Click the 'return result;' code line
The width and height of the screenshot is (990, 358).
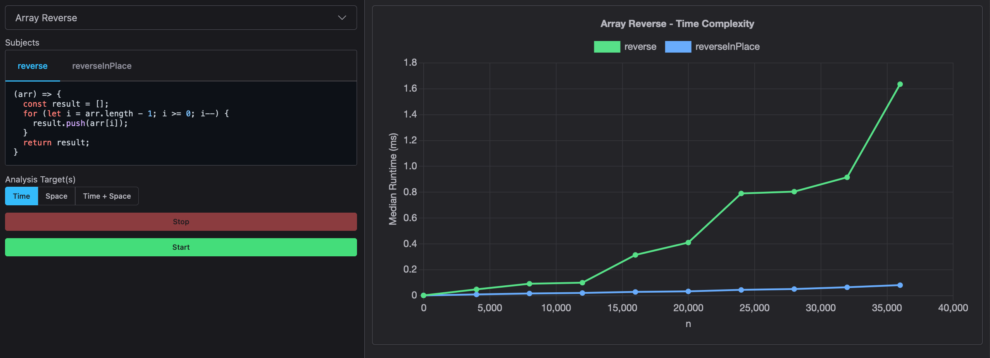pyautogui.click(x=56, y=143)
